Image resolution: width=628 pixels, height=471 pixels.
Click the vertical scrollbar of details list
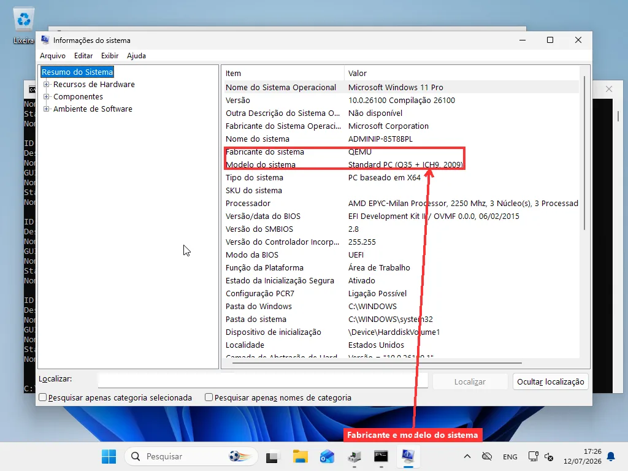(584, 153)
